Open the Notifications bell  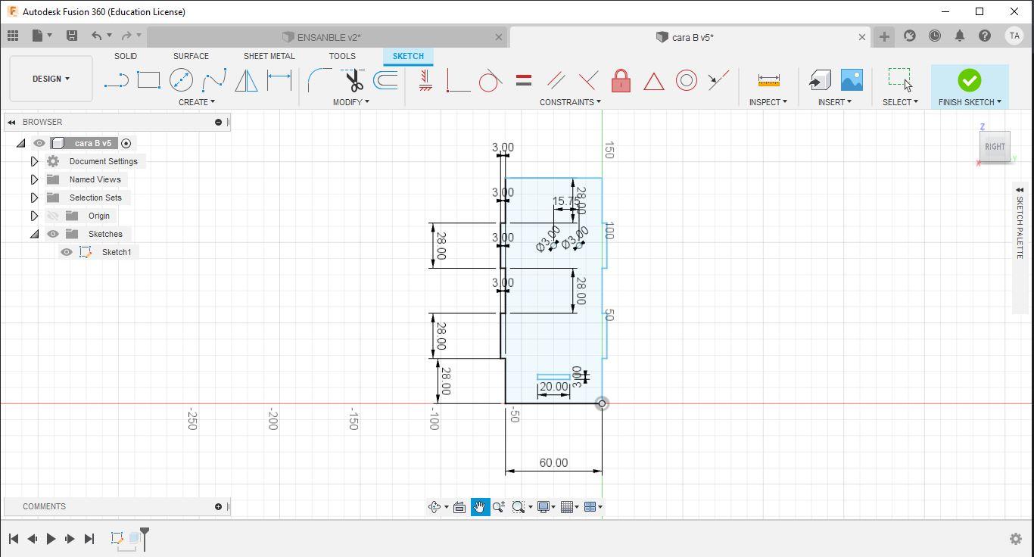click(x=960, y=36)
